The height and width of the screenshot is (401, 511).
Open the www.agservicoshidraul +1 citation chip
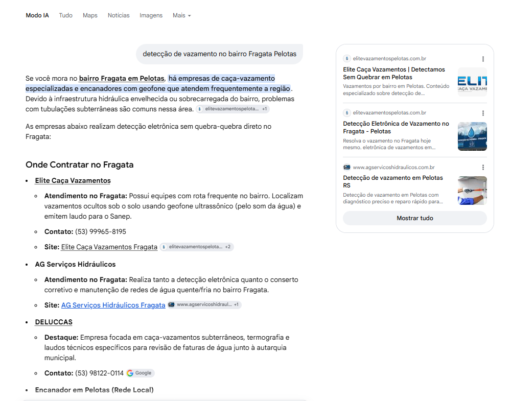coord(205,304)
